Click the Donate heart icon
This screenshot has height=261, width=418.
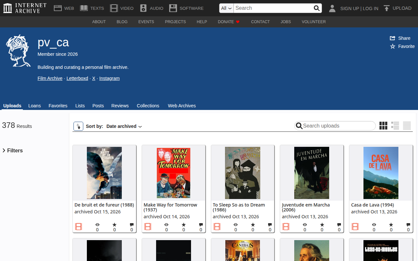coord(238,22)
